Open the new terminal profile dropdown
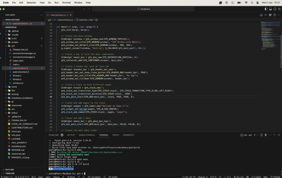282x178 pixels. click(257, 135)
